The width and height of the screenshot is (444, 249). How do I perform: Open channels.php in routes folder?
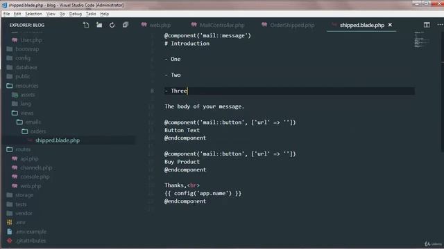36,167
